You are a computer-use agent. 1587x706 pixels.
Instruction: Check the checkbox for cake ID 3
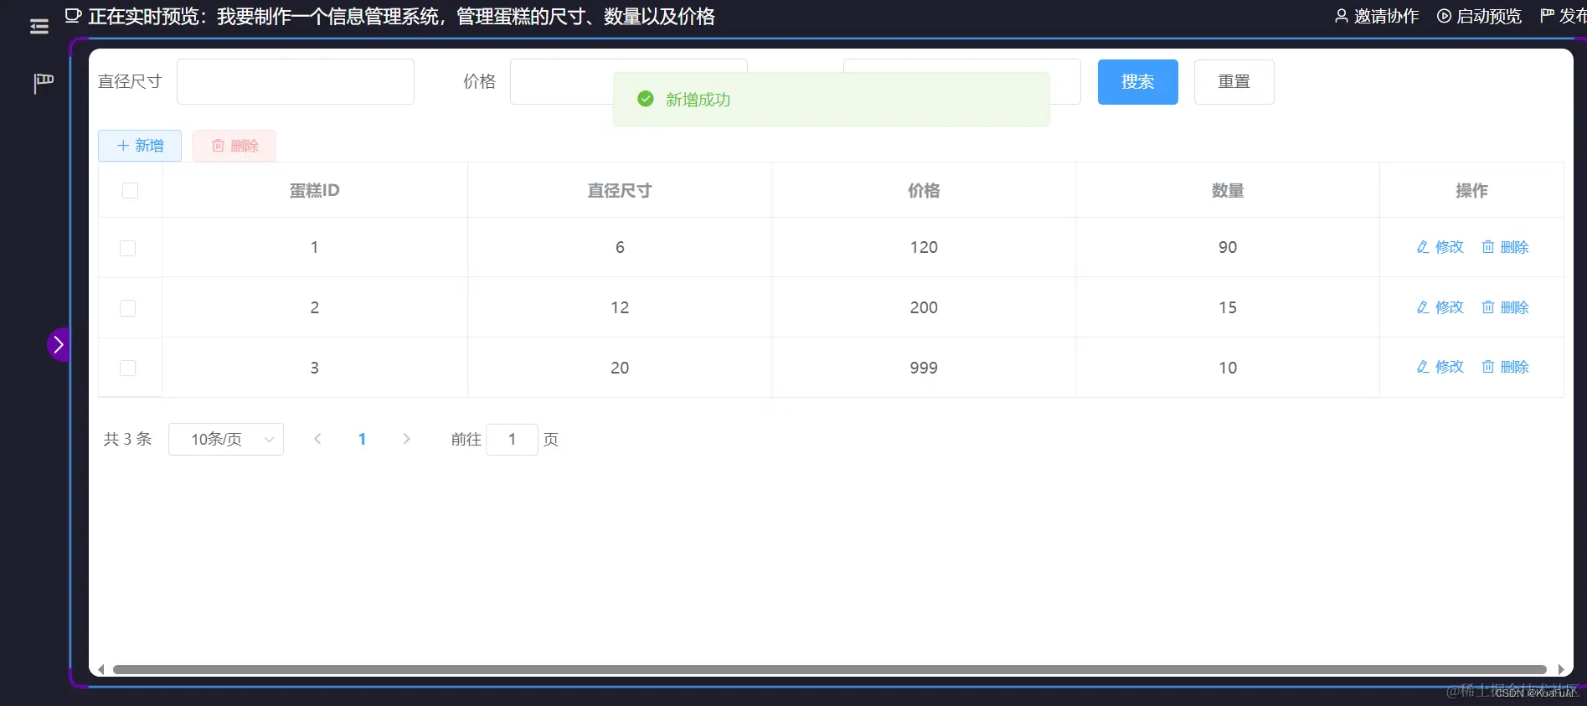point(127,368)
